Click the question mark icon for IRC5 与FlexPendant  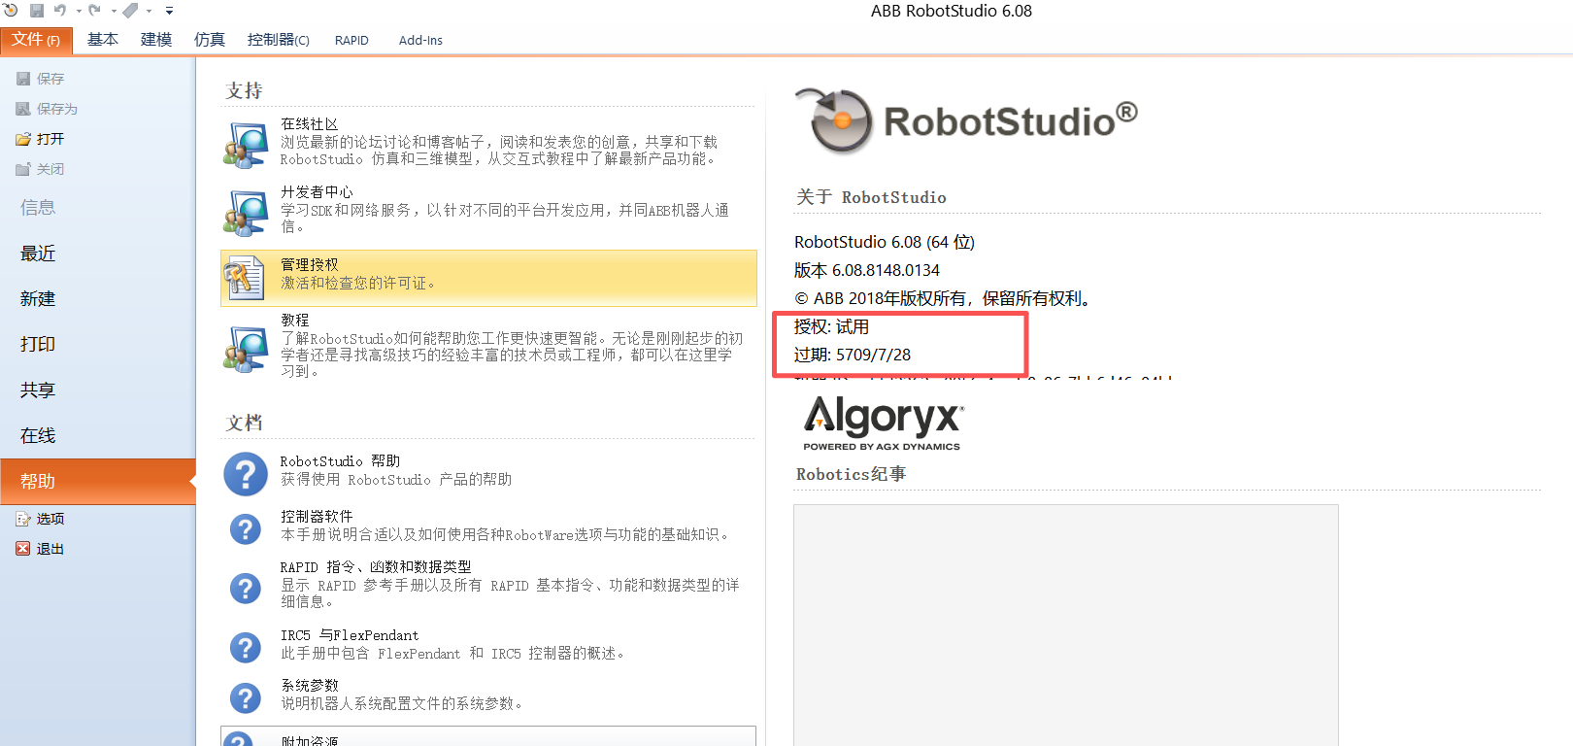[x=245, y=648]
